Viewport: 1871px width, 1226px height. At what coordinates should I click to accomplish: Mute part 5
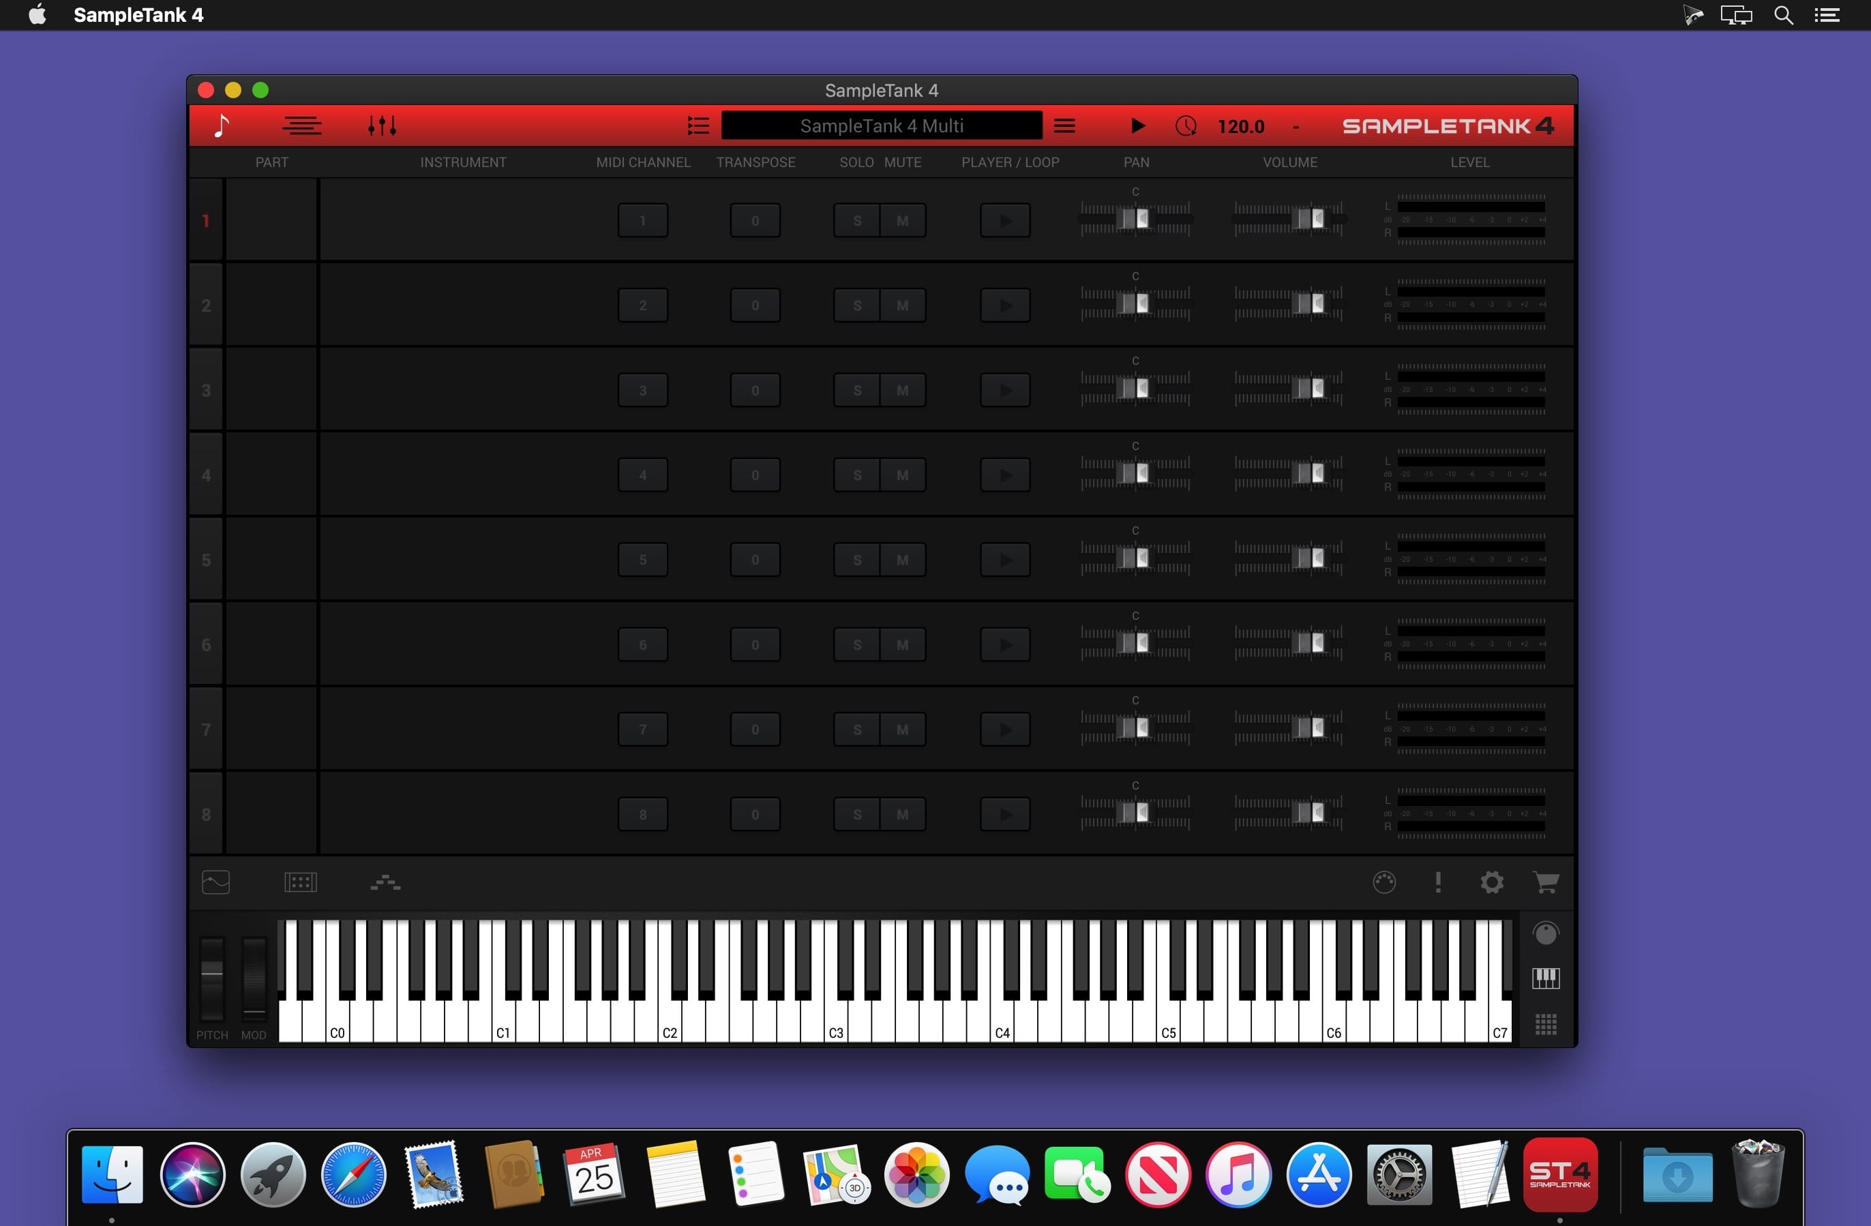[x=903, y=560]
